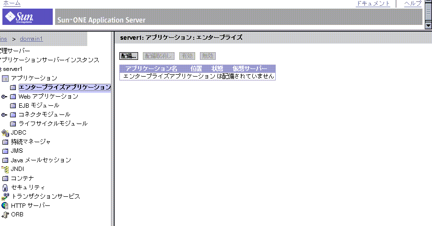Click the アプリケーション list icon in tree
Screen dimensions: 432x226
[5, 79]
